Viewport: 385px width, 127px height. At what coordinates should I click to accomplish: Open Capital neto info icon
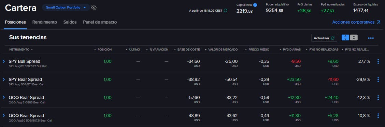(x=255, y=5)
